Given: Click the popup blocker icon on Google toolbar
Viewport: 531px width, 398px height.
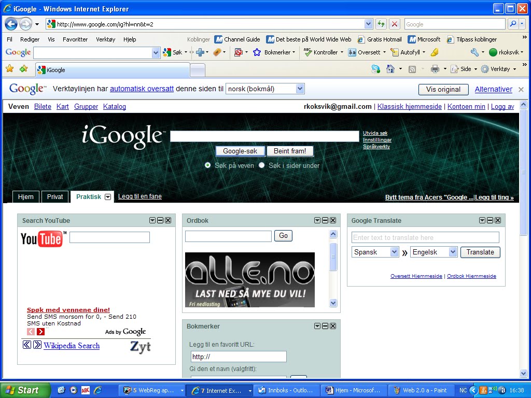Looking at the screenshot, I should [x=239, y=52].
